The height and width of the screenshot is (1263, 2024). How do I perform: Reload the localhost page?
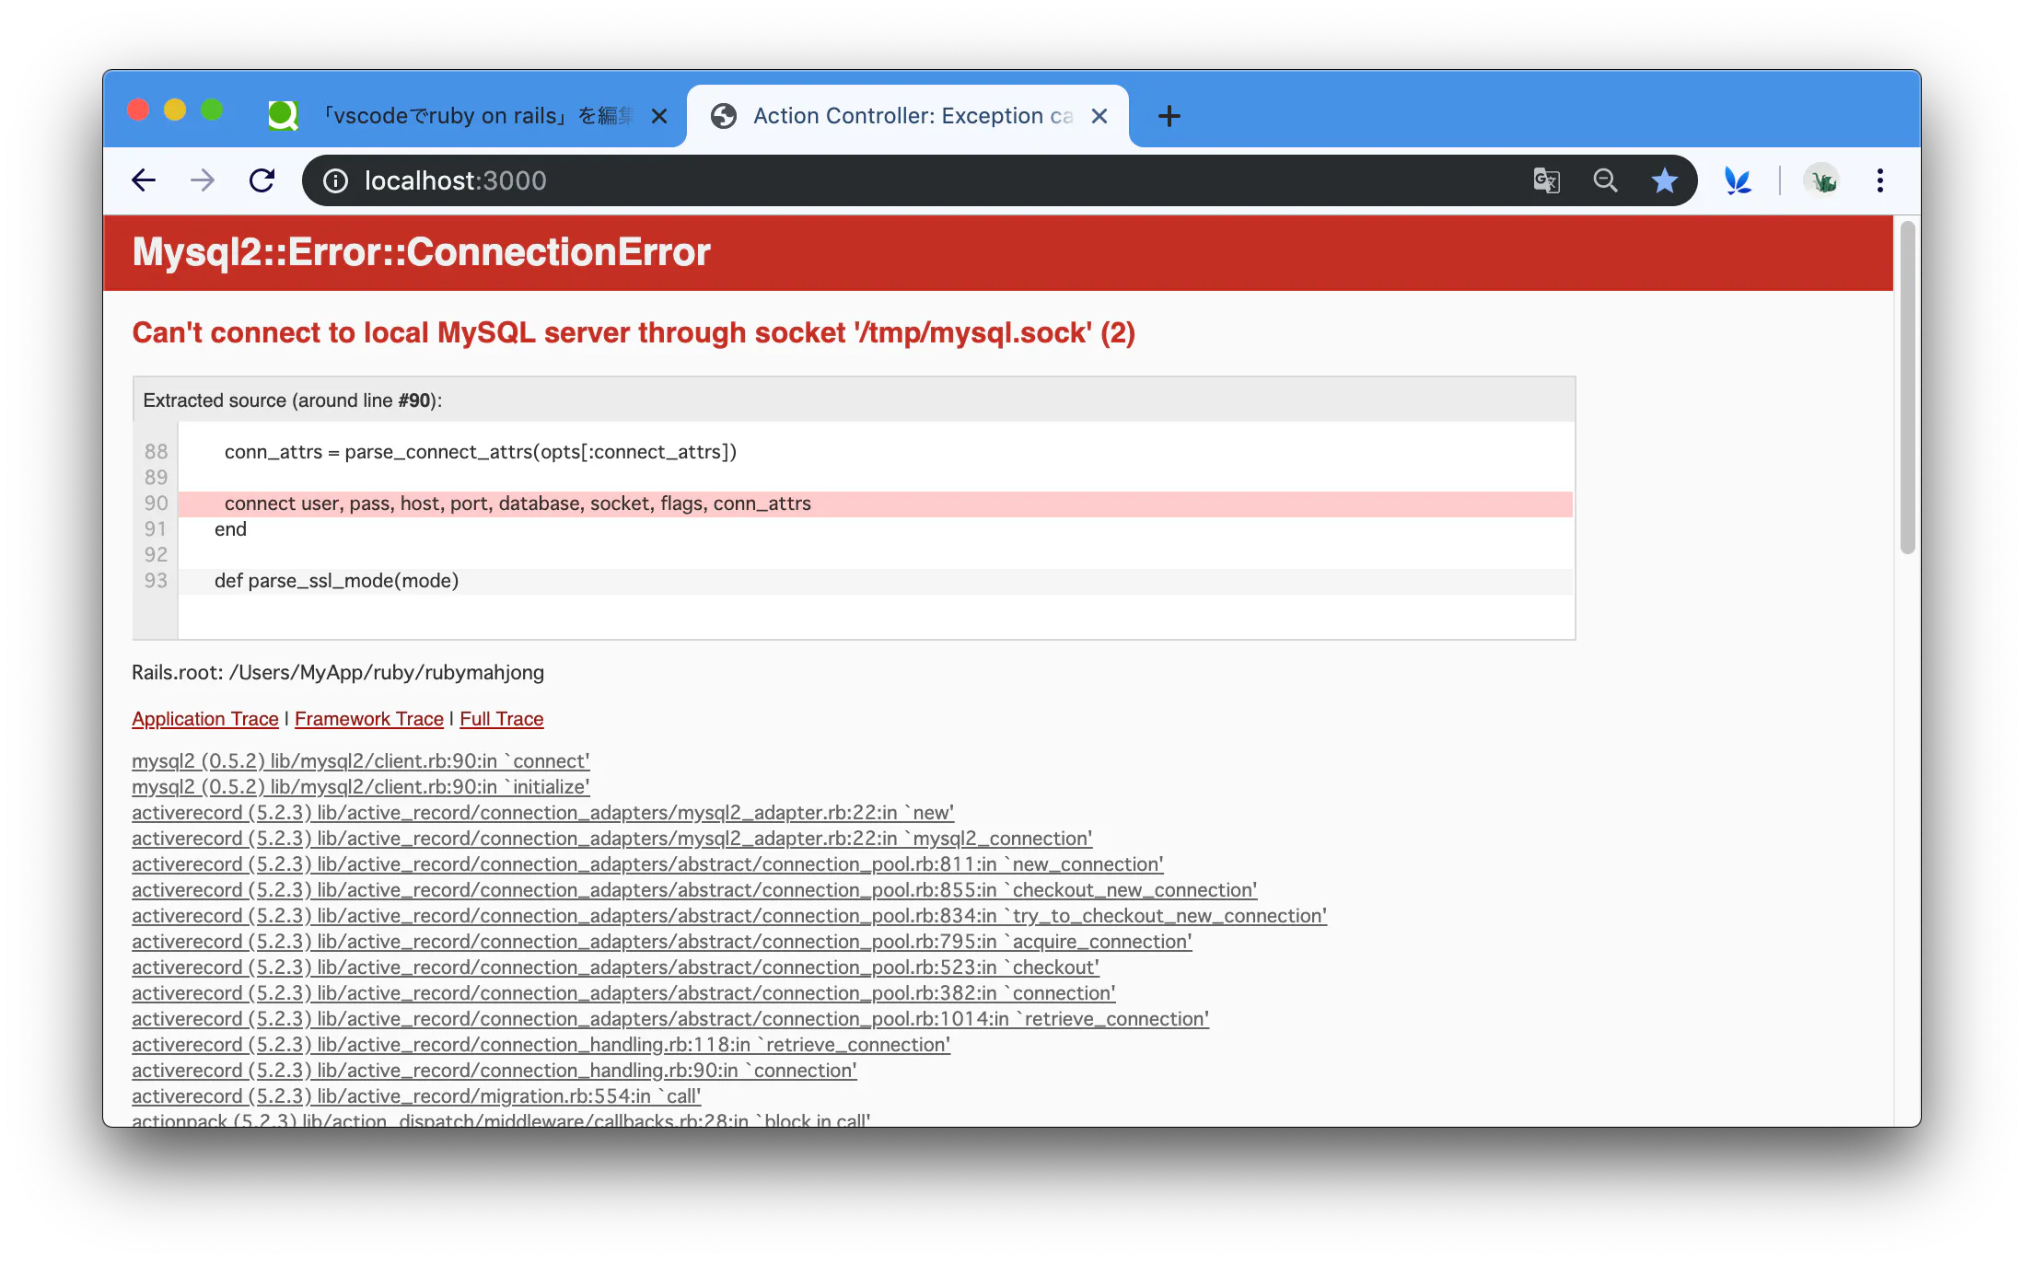click(x=262, y=180)
